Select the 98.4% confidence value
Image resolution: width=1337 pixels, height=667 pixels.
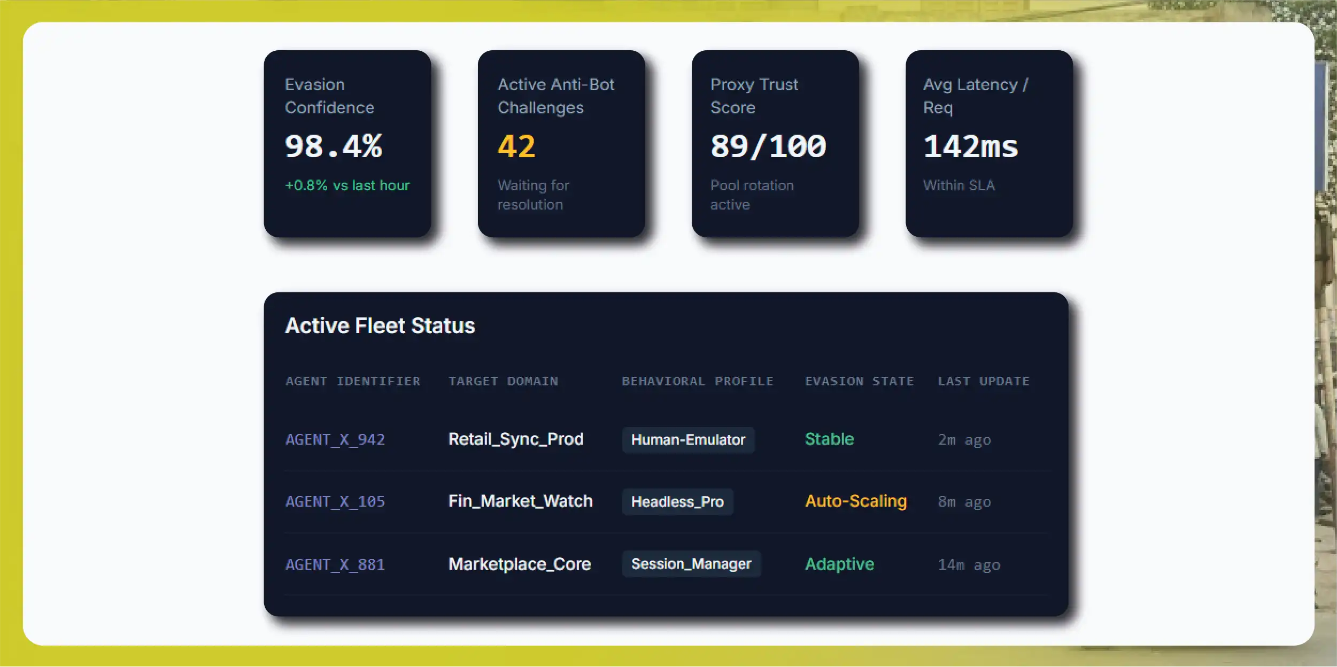[334, 146]
